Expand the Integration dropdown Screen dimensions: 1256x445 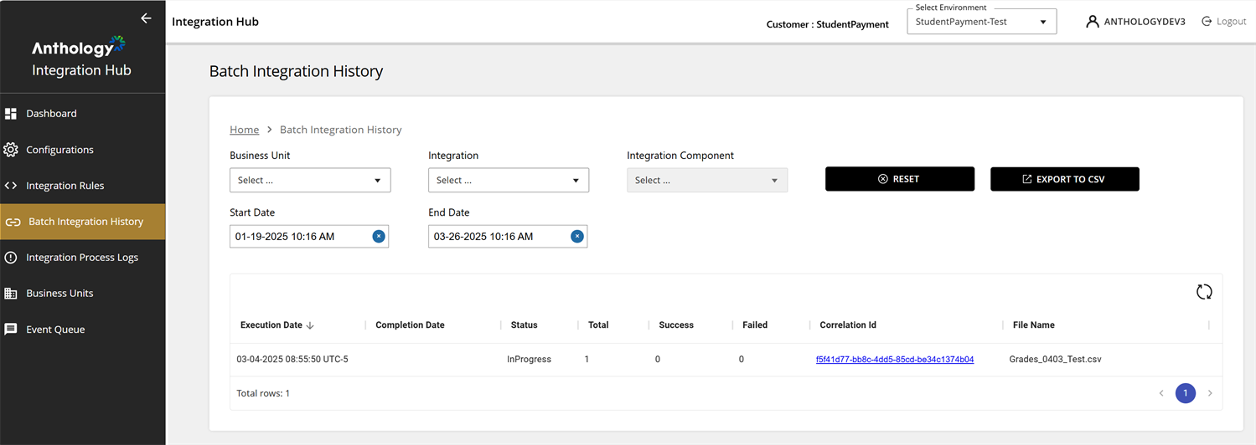[508, 180]
